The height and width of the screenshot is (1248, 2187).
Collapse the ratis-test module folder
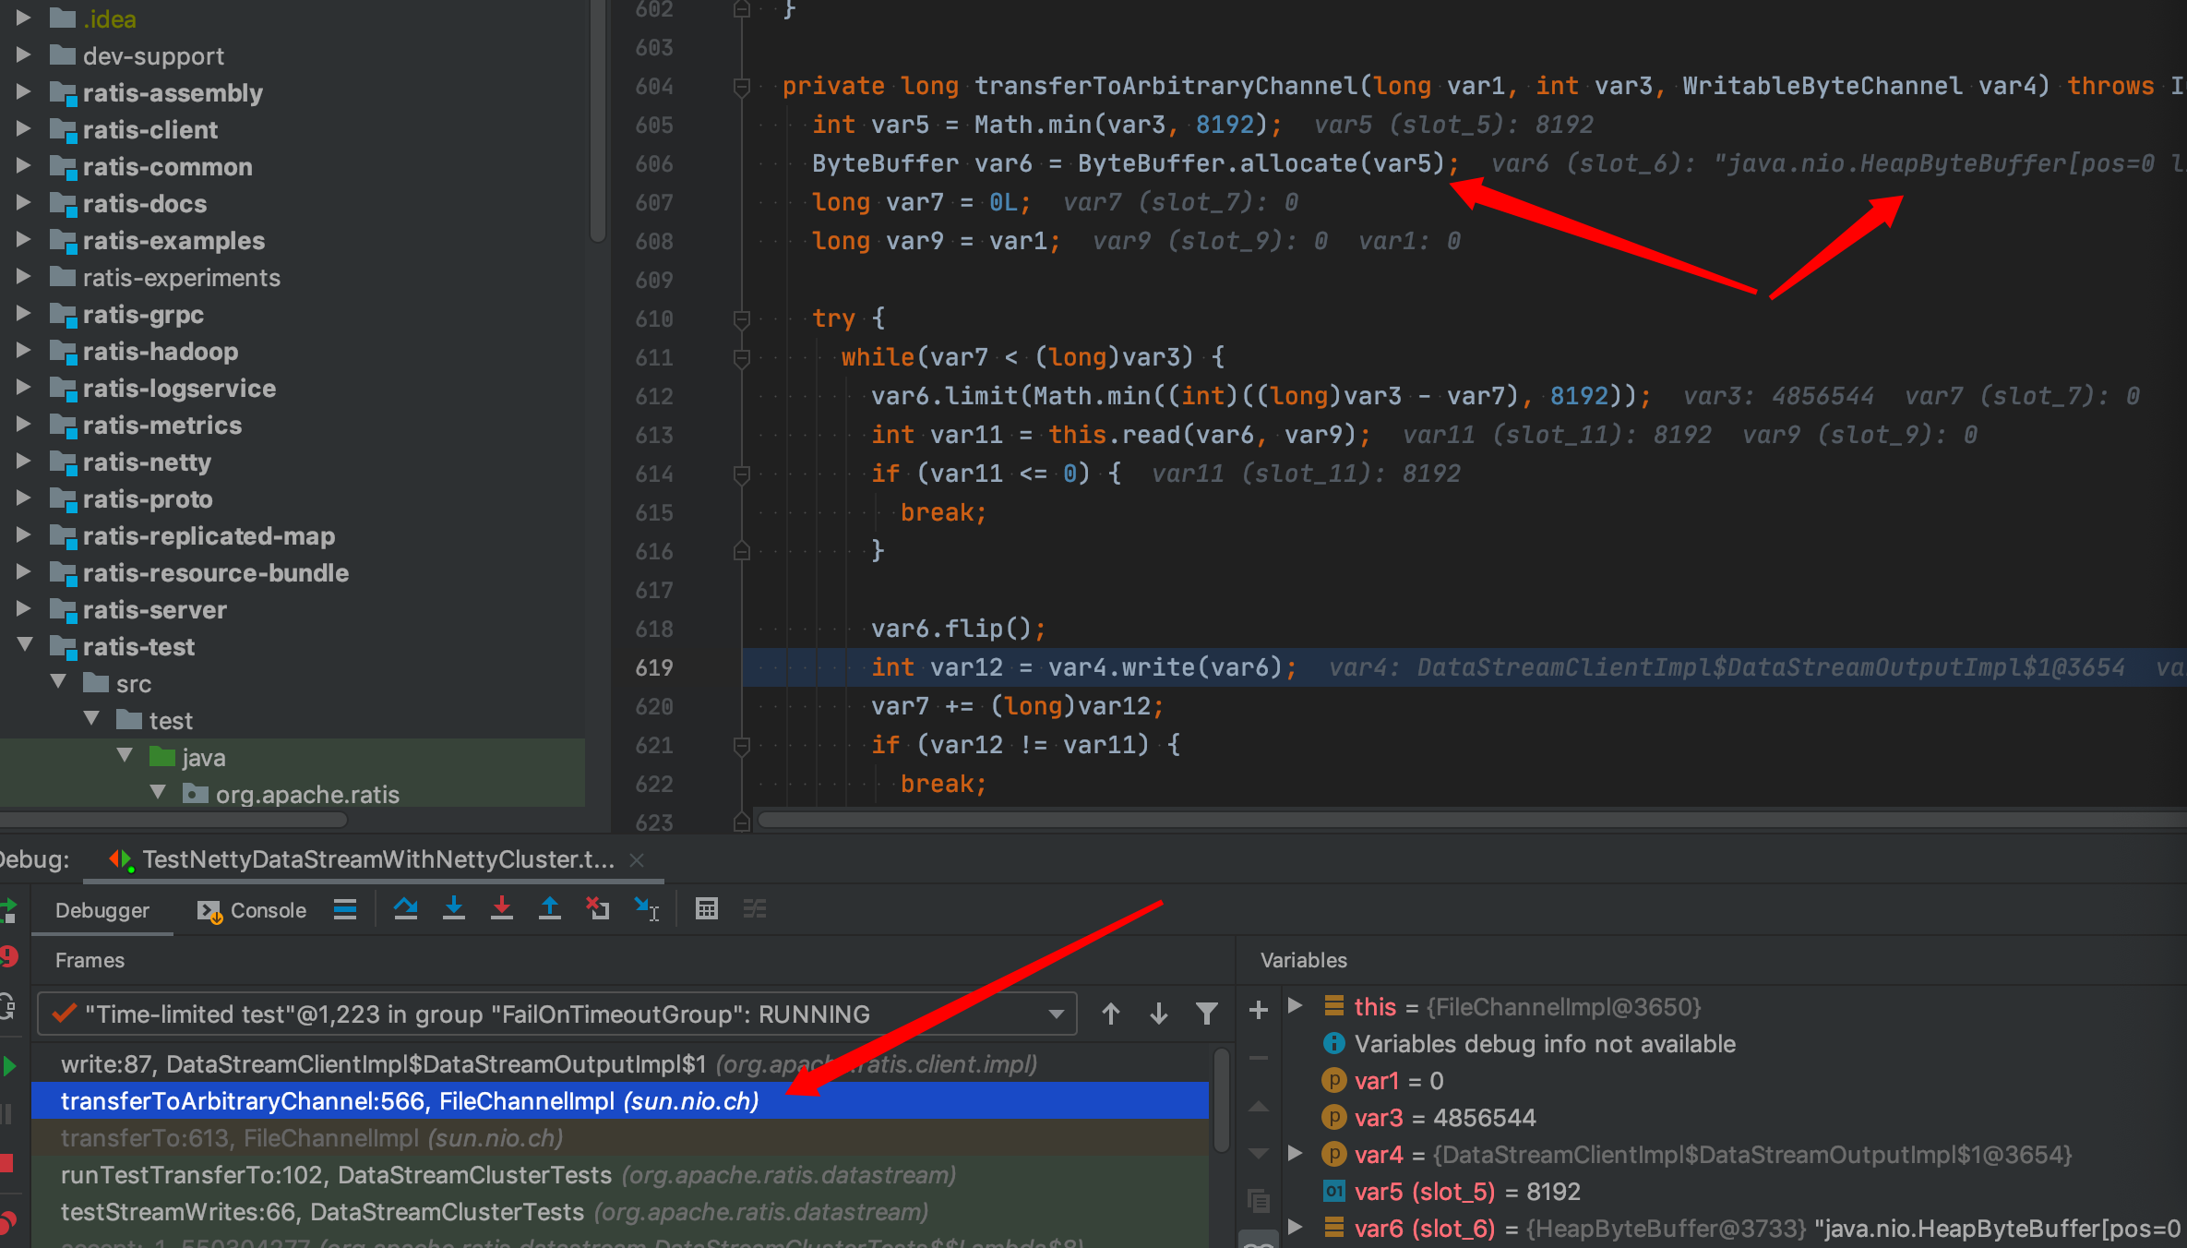[25, 645]
